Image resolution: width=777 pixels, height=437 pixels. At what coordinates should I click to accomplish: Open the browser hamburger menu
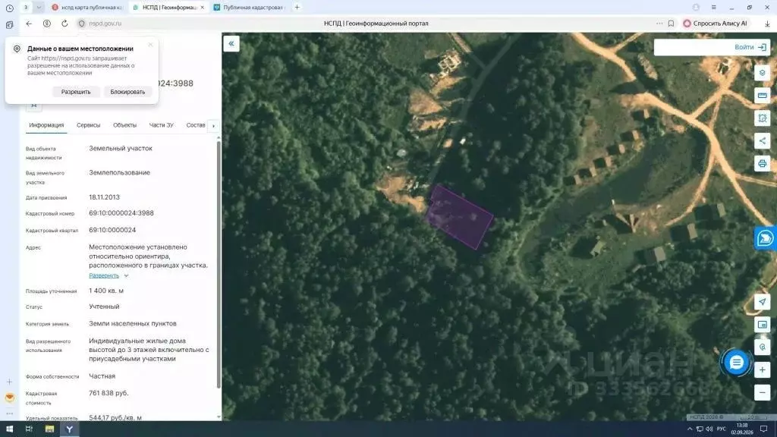713,8
